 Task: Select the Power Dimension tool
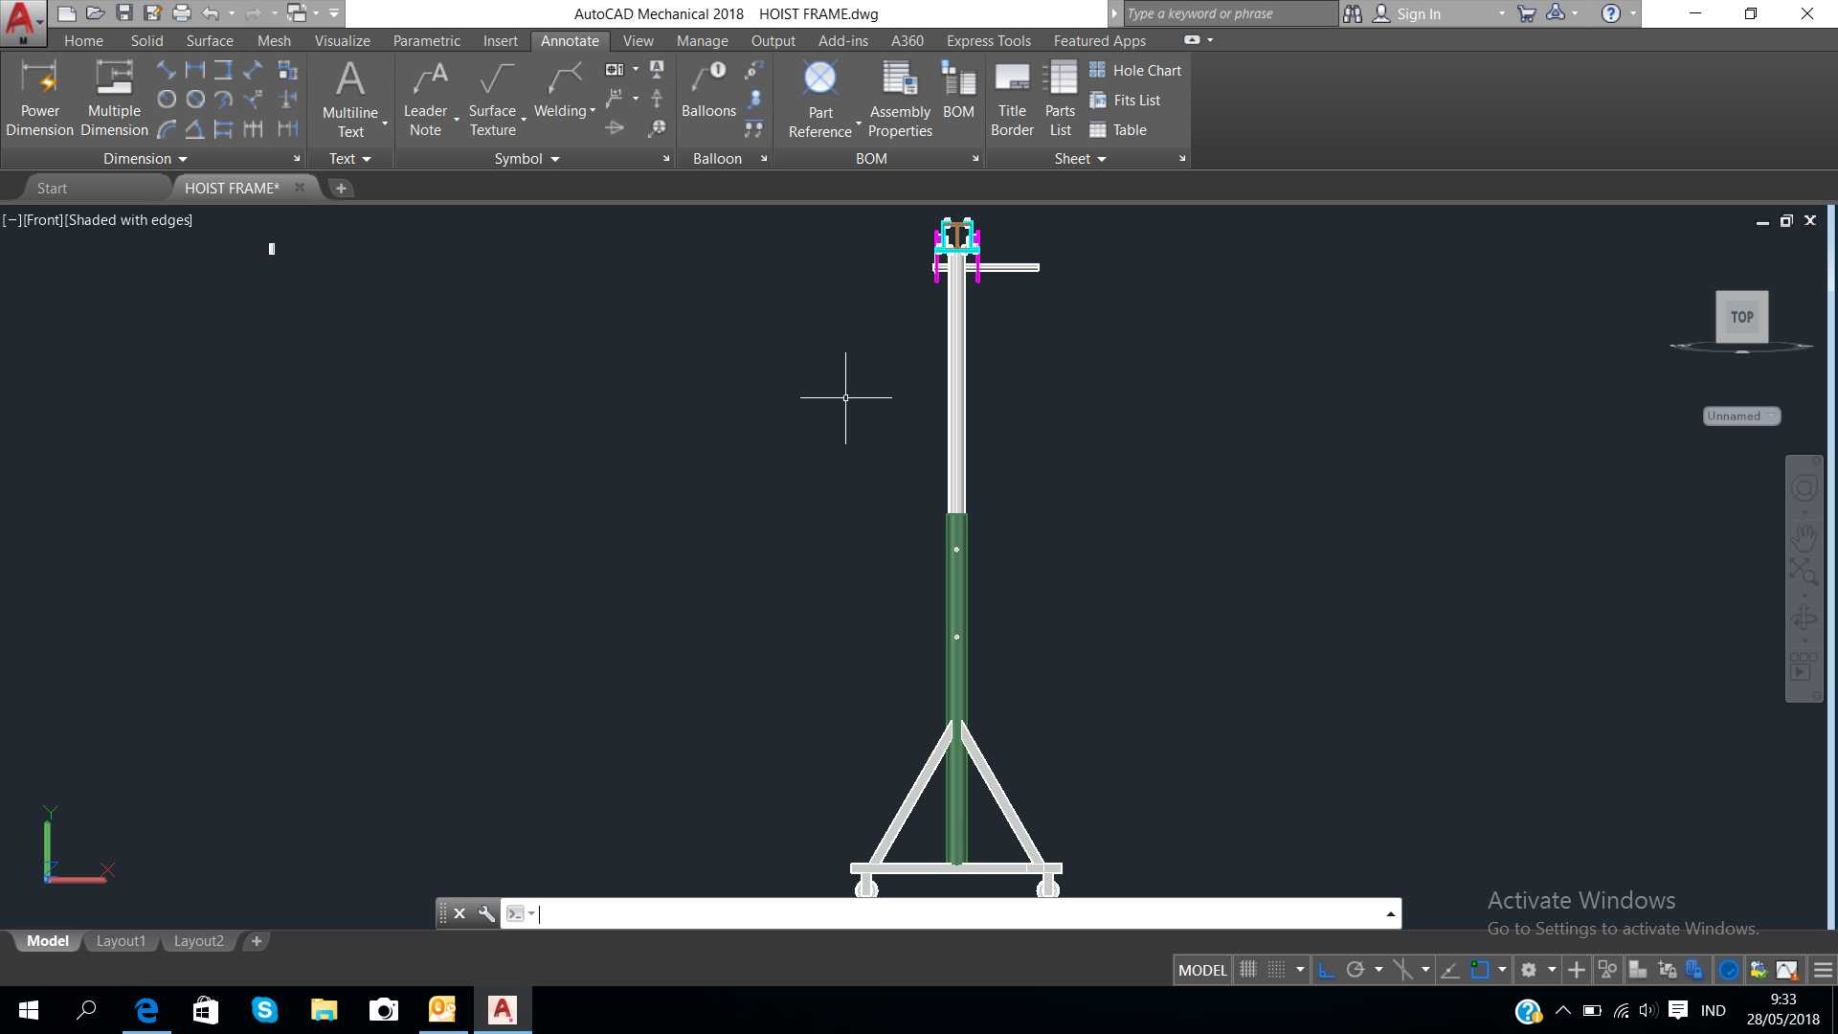[x=39, y=99]
